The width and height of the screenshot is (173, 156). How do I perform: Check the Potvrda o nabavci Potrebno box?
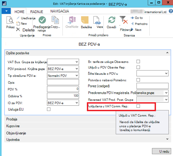[x=138, y=80]
